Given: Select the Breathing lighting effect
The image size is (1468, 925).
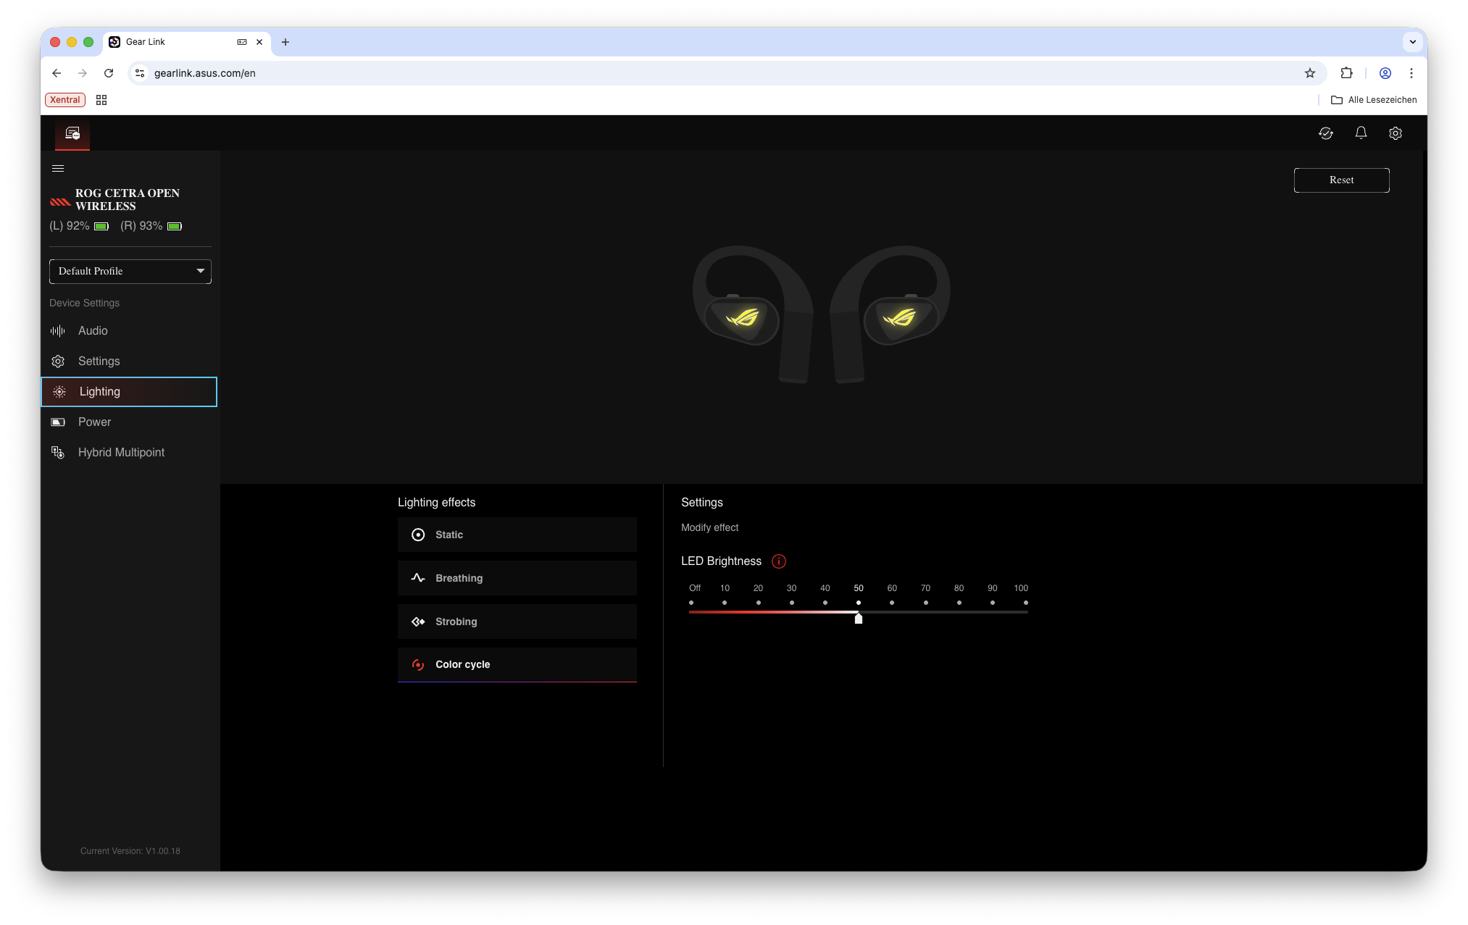Looking at the screenshot, I should point(517,578).
